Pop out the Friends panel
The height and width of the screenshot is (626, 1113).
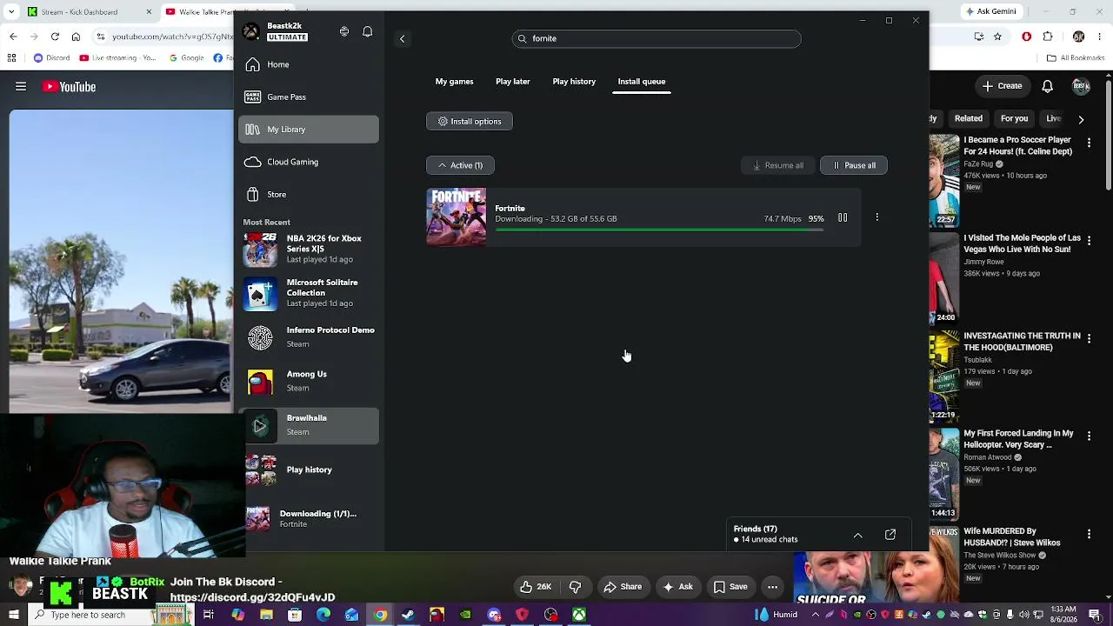tap(890, 535)
